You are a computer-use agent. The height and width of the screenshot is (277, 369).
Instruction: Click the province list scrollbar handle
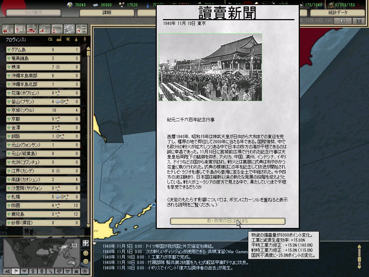pyautogui.click(x=89, y=53)
